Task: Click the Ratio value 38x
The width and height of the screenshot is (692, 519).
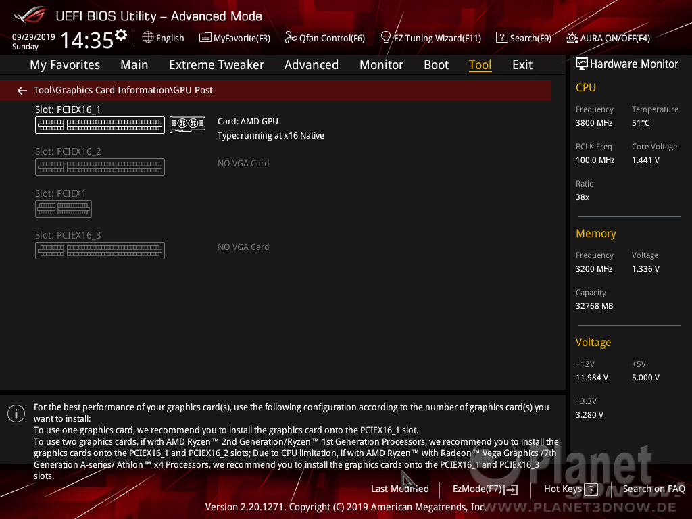Action: coord(582,197)
